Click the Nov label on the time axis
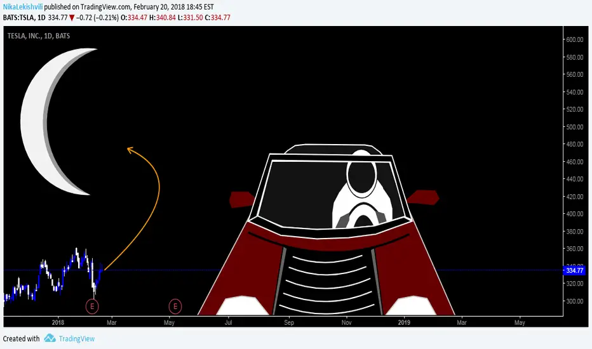 (x=347, y=322)
